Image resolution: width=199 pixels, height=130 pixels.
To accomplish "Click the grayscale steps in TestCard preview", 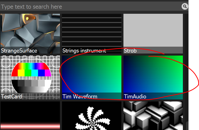I will pyautogui.click(x=31, y=84).
